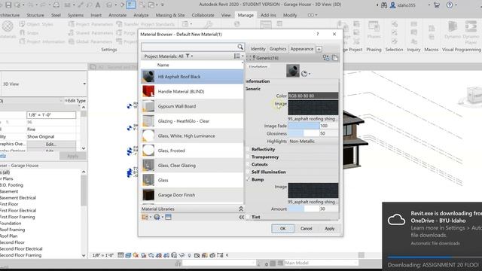The width and height of the screenshot is (482, 271).
Task: Click the Reveal Hidden Elements lightbulb icon
Action: coord(189,255)
